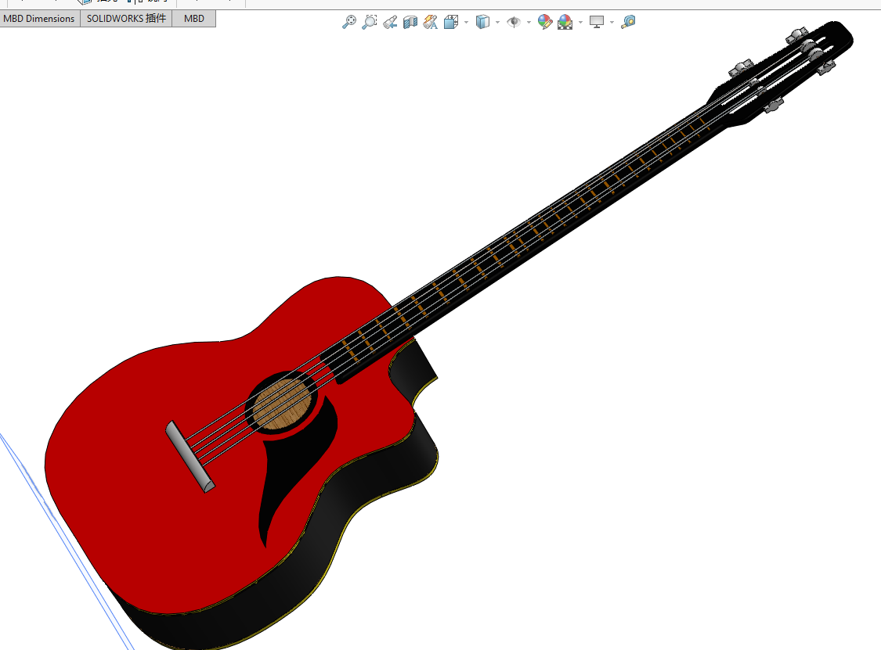Screen dimensions: 881x650
Task: Activate the Section View tool
Action: pyautogui.click(x=410, y=22)
